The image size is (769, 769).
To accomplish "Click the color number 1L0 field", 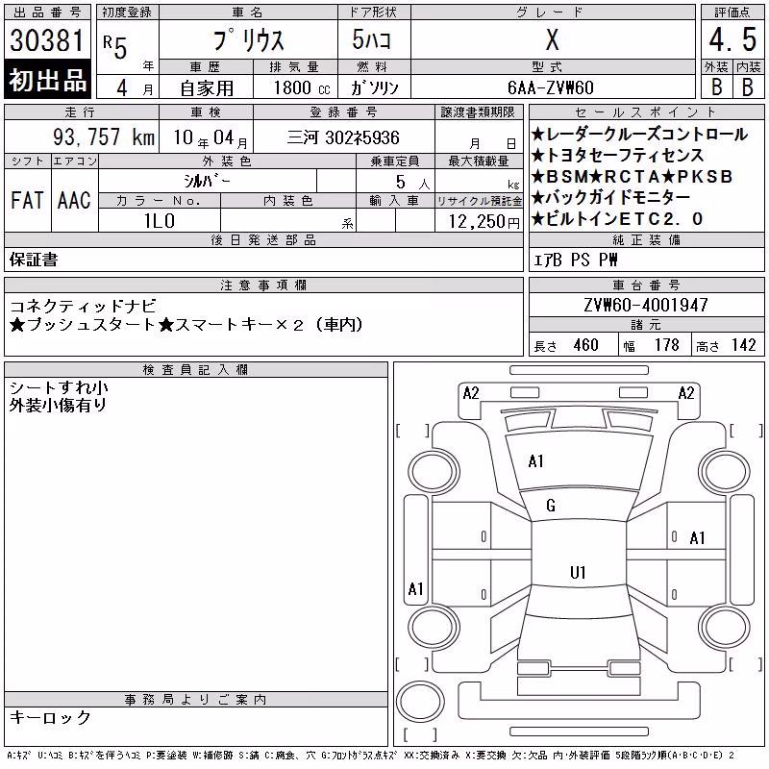I will tap(160, 221).
